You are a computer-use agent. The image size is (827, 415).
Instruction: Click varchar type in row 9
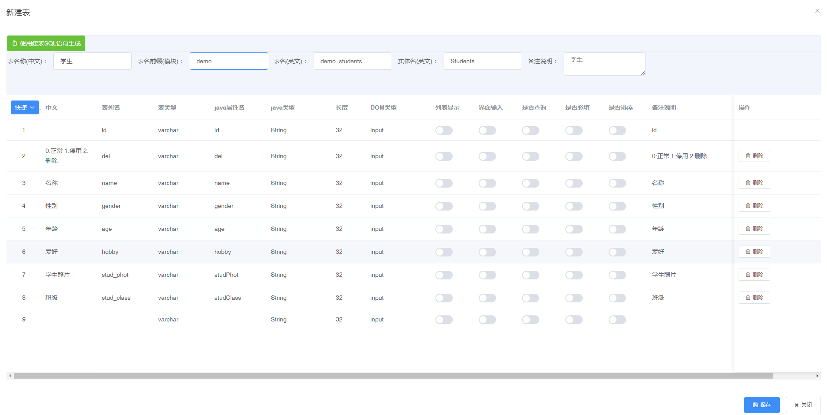(x=168, y=319)
